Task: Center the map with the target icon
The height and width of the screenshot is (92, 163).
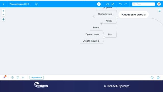Action: click(3, 19)
